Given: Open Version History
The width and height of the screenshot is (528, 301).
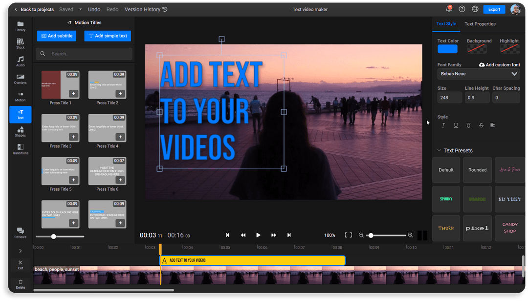Looking at the screenshot, I should point(146,9).
